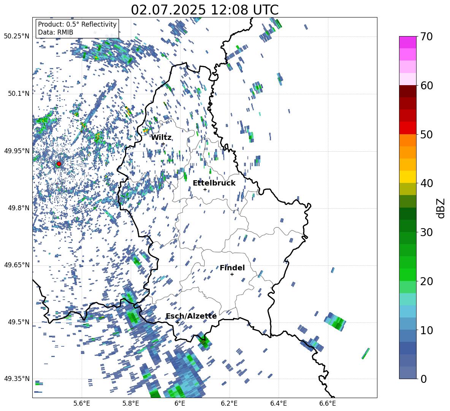Click the 5.8°E longitude label
This screenshot has width=450, height=411.
(x=131, y=404)
